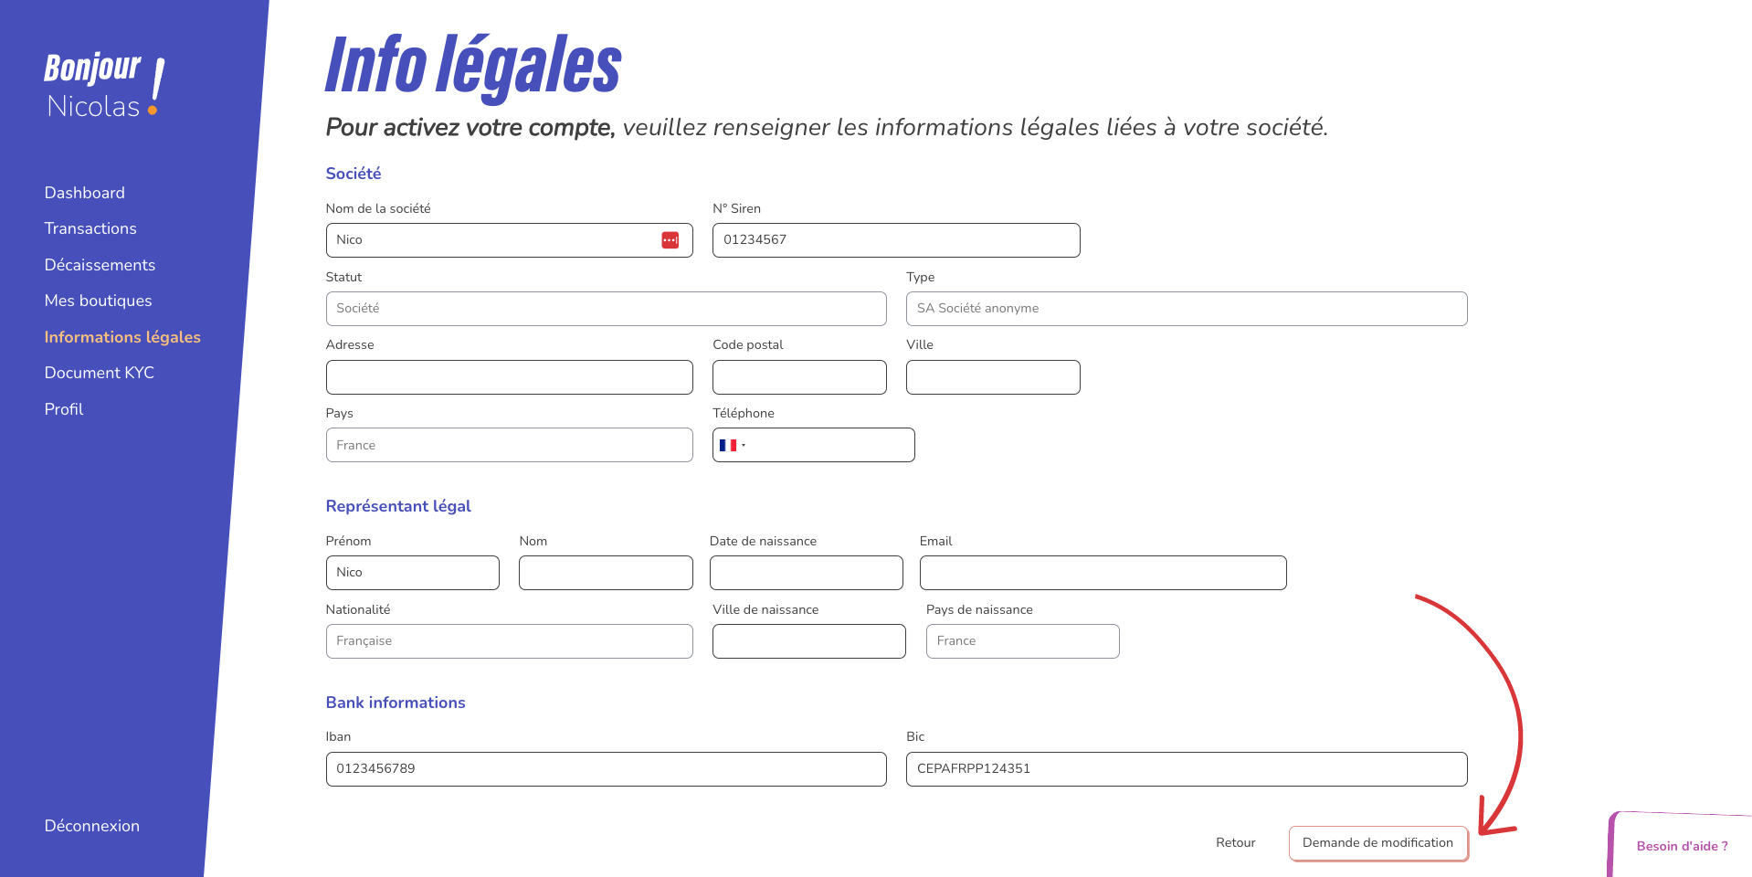Expand the Type field showing SA Société anonyme

[1187, 309]
